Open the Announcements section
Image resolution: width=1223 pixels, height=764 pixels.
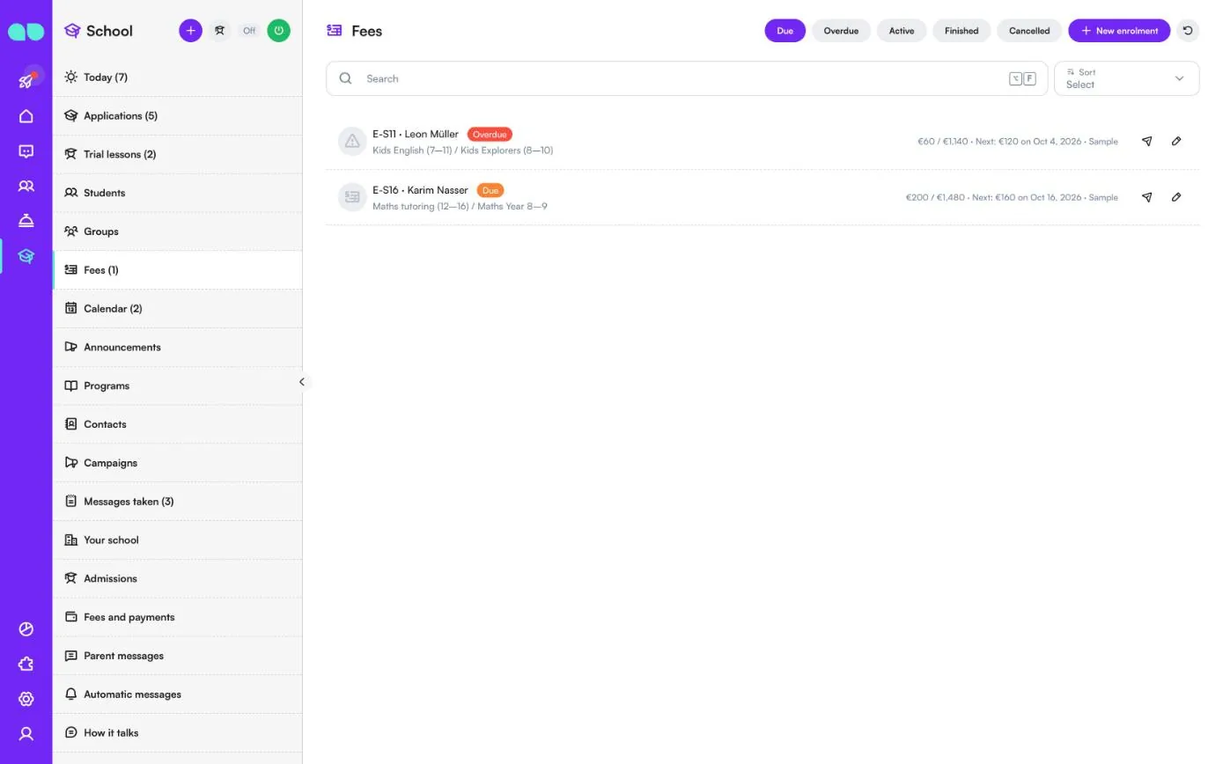coord(177,347)
